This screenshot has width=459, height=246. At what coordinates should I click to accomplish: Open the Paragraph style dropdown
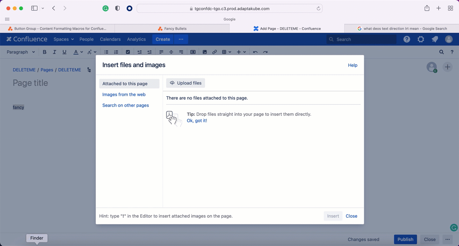coord(21,52)
